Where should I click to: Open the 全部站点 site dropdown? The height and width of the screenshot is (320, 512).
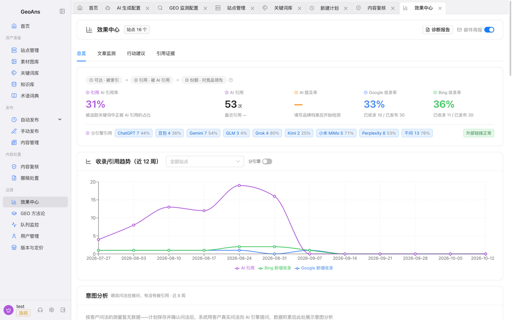pos(205,161)
